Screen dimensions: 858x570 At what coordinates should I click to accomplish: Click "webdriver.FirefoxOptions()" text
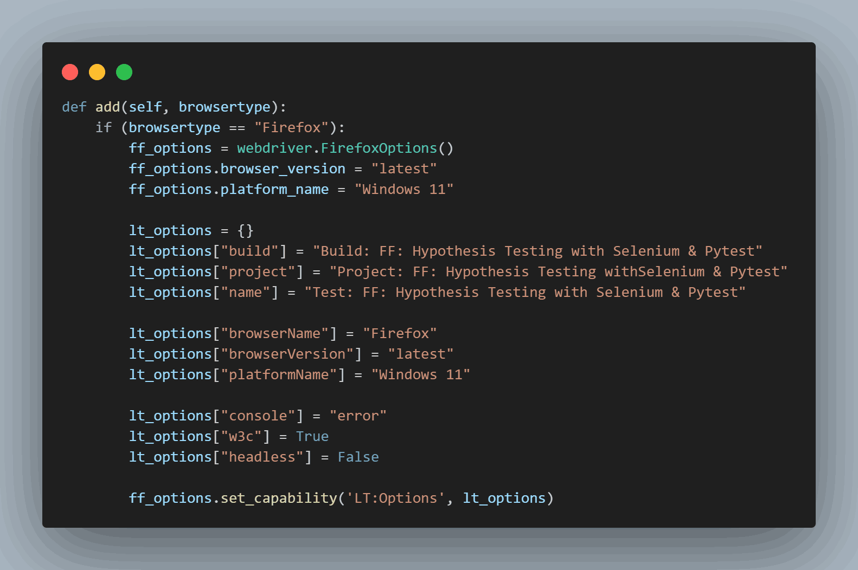[345, 148]
